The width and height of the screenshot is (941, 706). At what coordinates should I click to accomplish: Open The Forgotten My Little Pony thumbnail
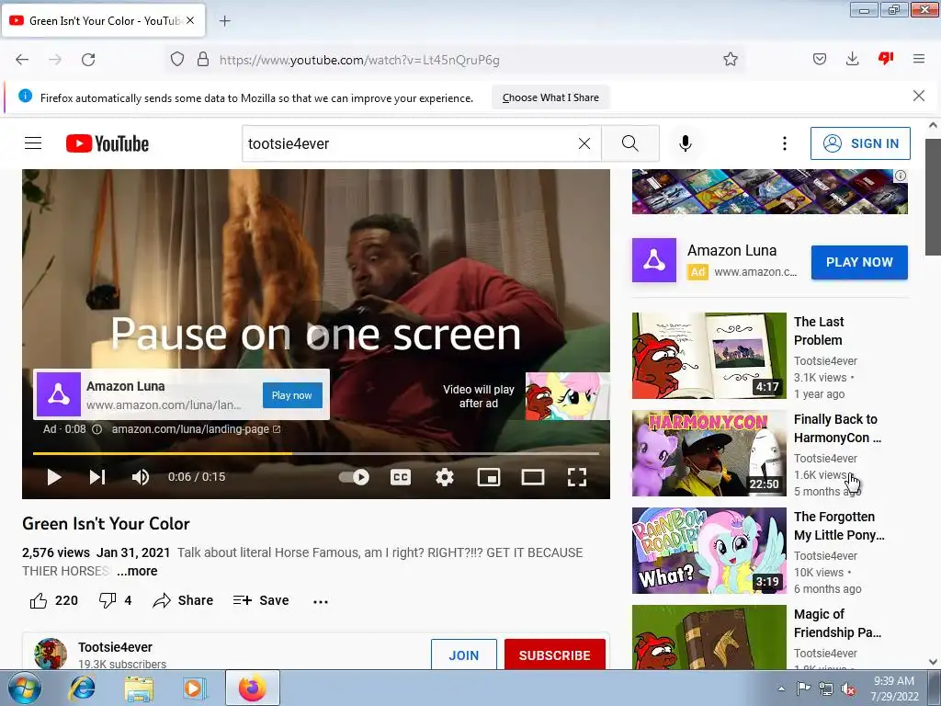[x=709, y=551]
